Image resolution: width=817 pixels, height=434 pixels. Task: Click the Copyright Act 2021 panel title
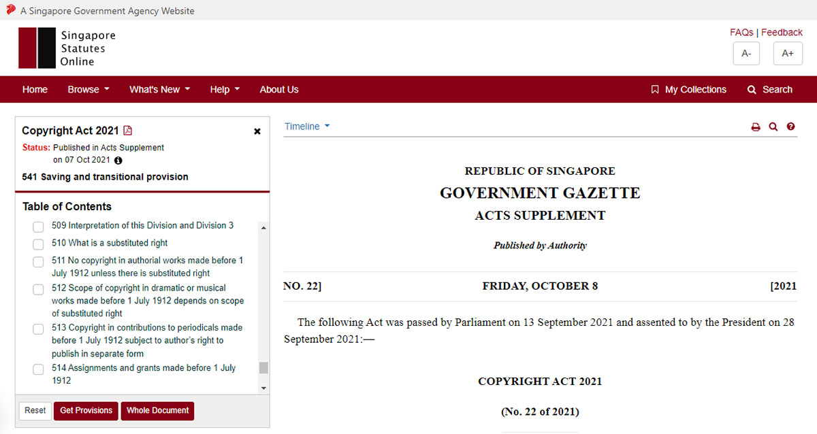click(70, 131)
